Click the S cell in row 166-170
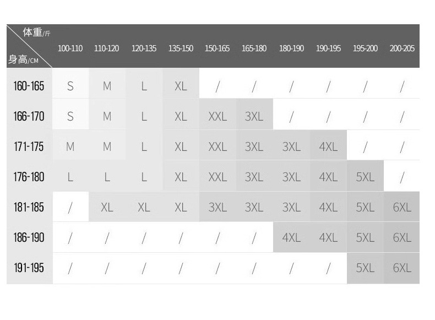 click(70, 116)
